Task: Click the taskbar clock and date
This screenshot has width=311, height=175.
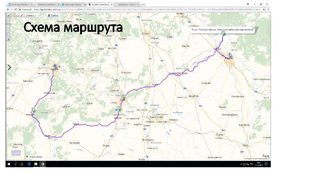Action: coord(259,164)
